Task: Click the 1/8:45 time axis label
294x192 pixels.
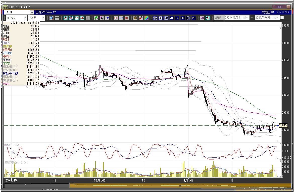Action: (x=188, y=180)
